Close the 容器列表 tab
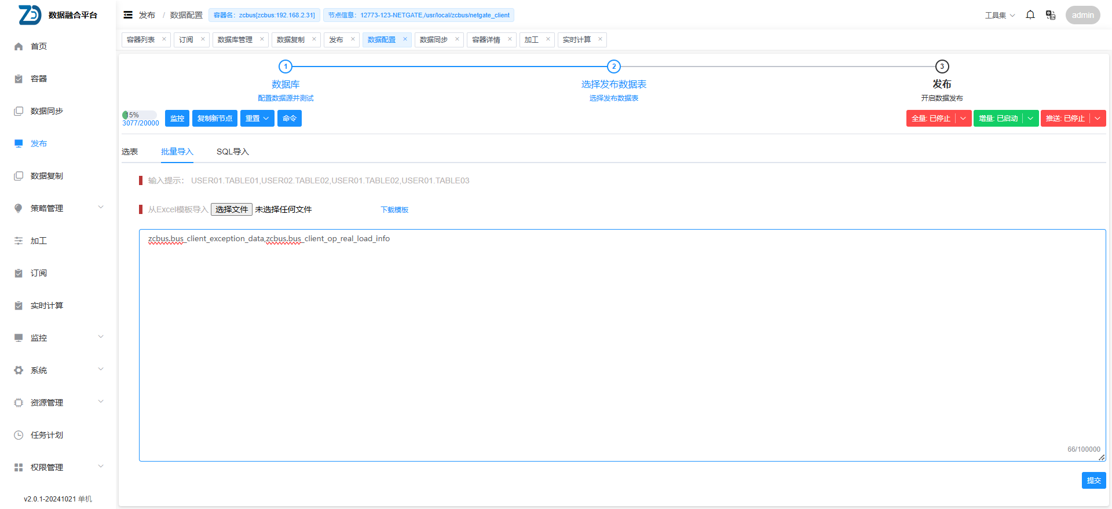The image size is (1112, 509). tap(164, 39)
